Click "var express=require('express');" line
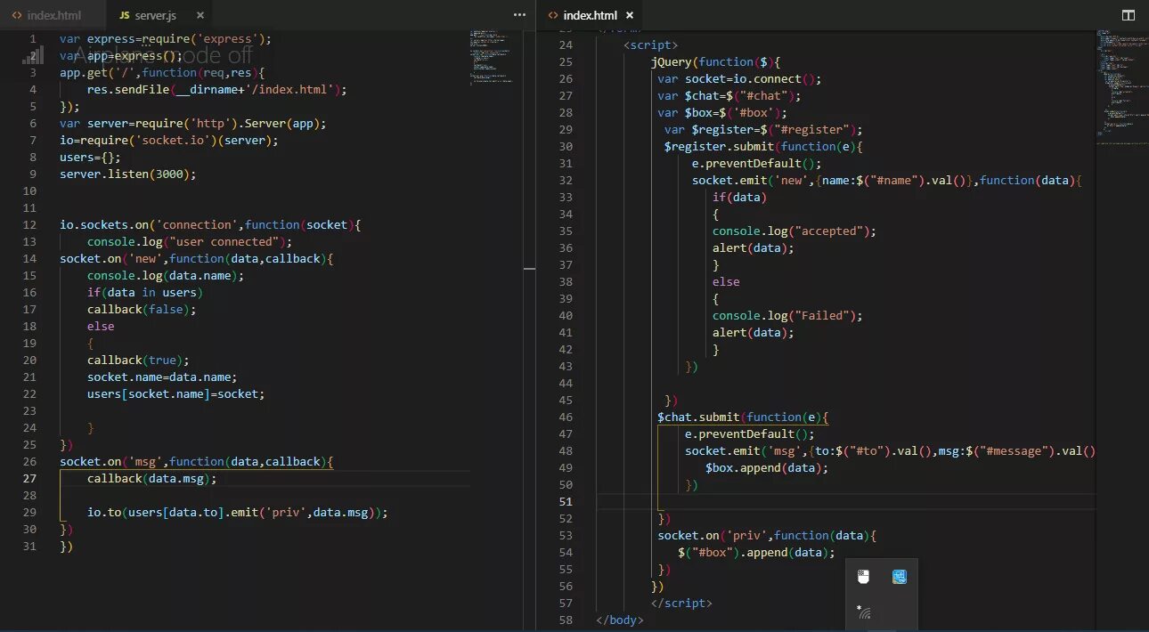The image size is (1149, 632). coord(166,38)
